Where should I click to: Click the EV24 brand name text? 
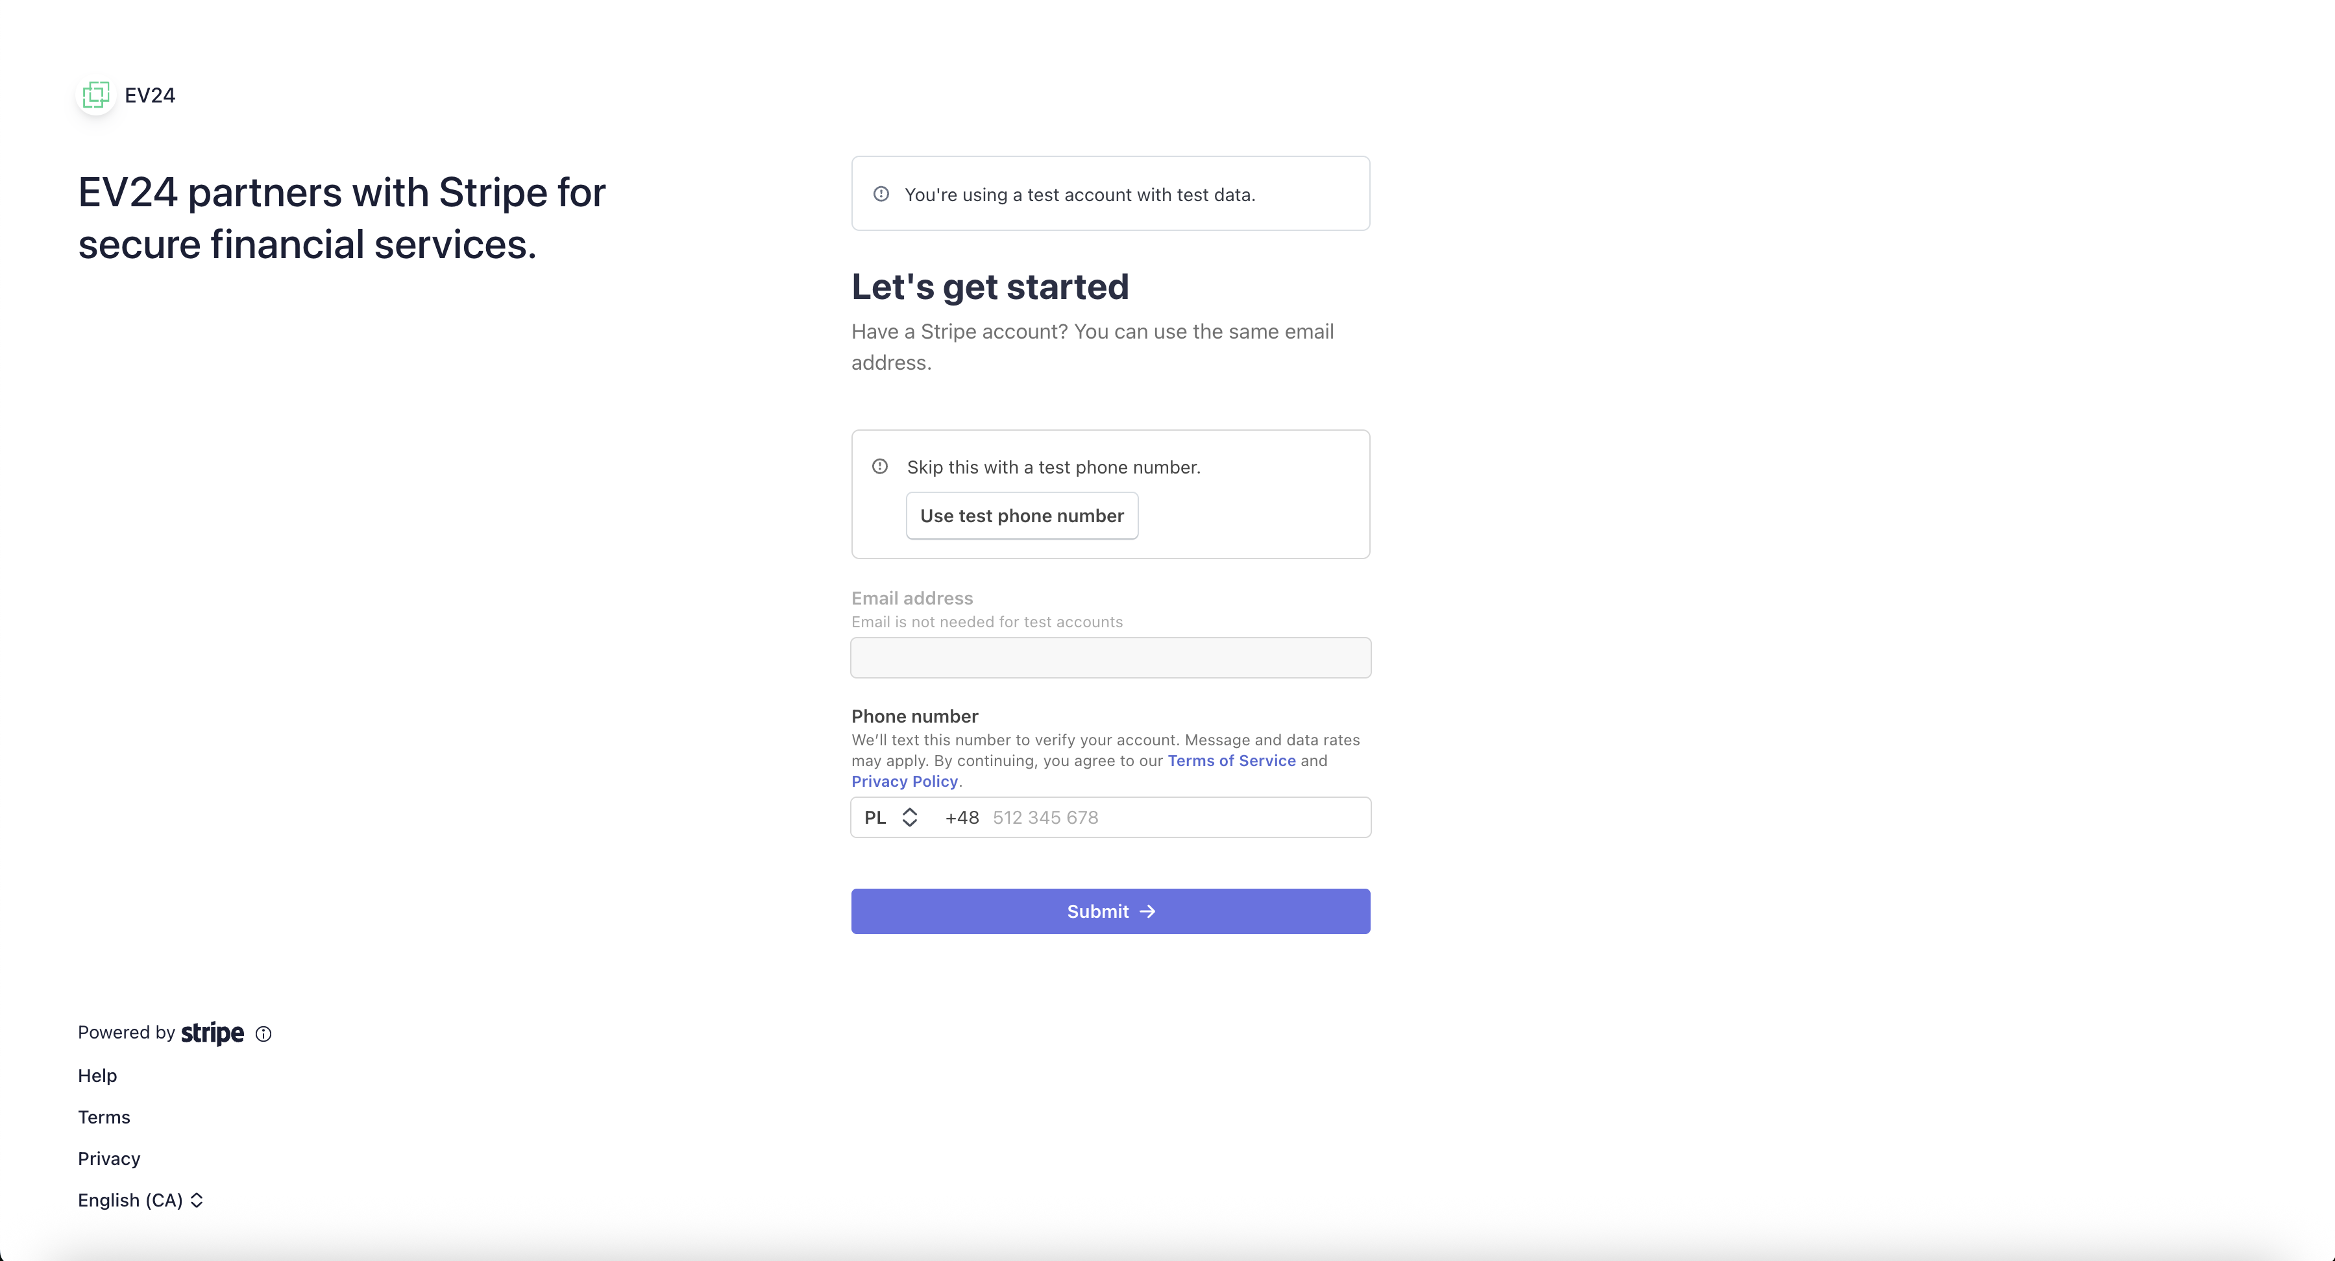pos(149,95)
